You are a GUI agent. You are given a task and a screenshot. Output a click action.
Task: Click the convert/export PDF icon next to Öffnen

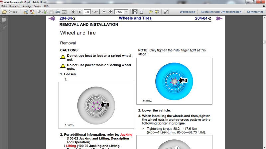tap(26, 12)
